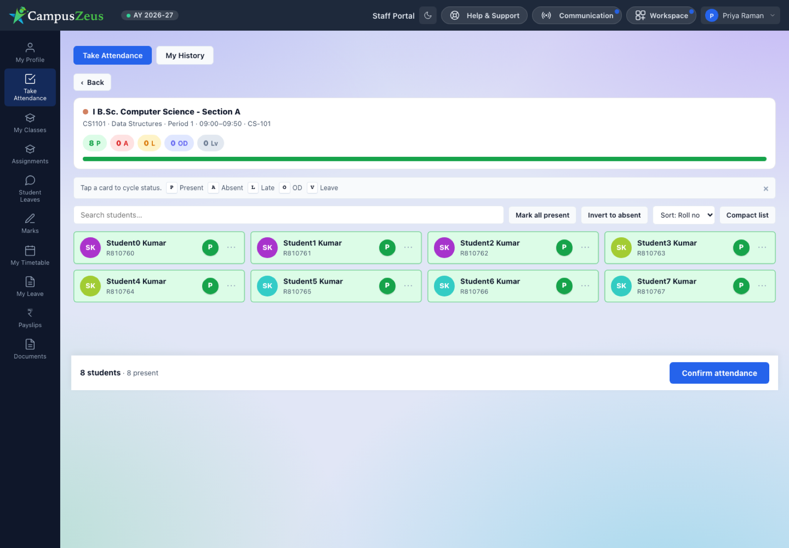Screen dimensions: 789x548
Task: Open Assignments from the sidebar
Action: tap(30, 154)
